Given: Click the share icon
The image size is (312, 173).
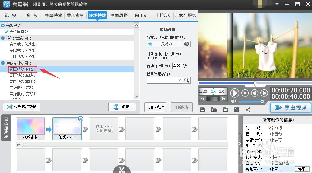Looking at the screenshot, I should [248, 110].
